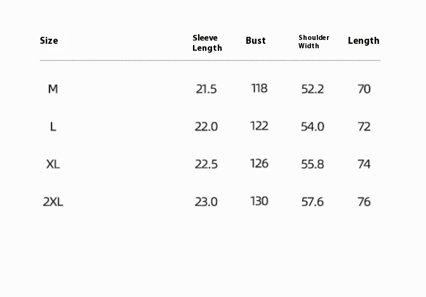Viewport: 426px width, 297px height.
Task: Click bust value 122
Action: click(259, 126)
